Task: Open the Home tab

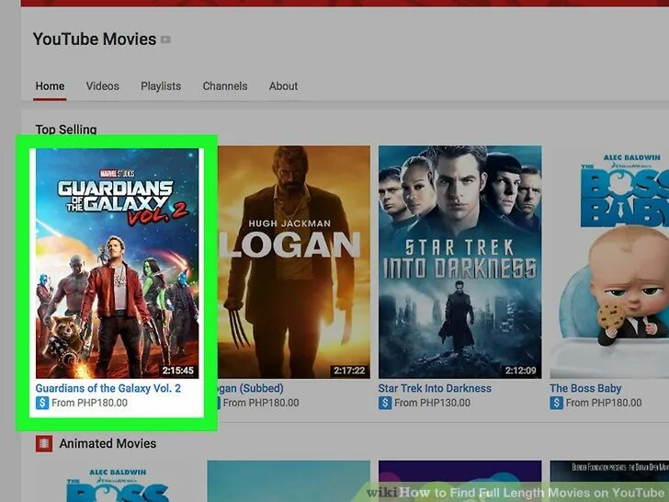Action: (50, 86)
